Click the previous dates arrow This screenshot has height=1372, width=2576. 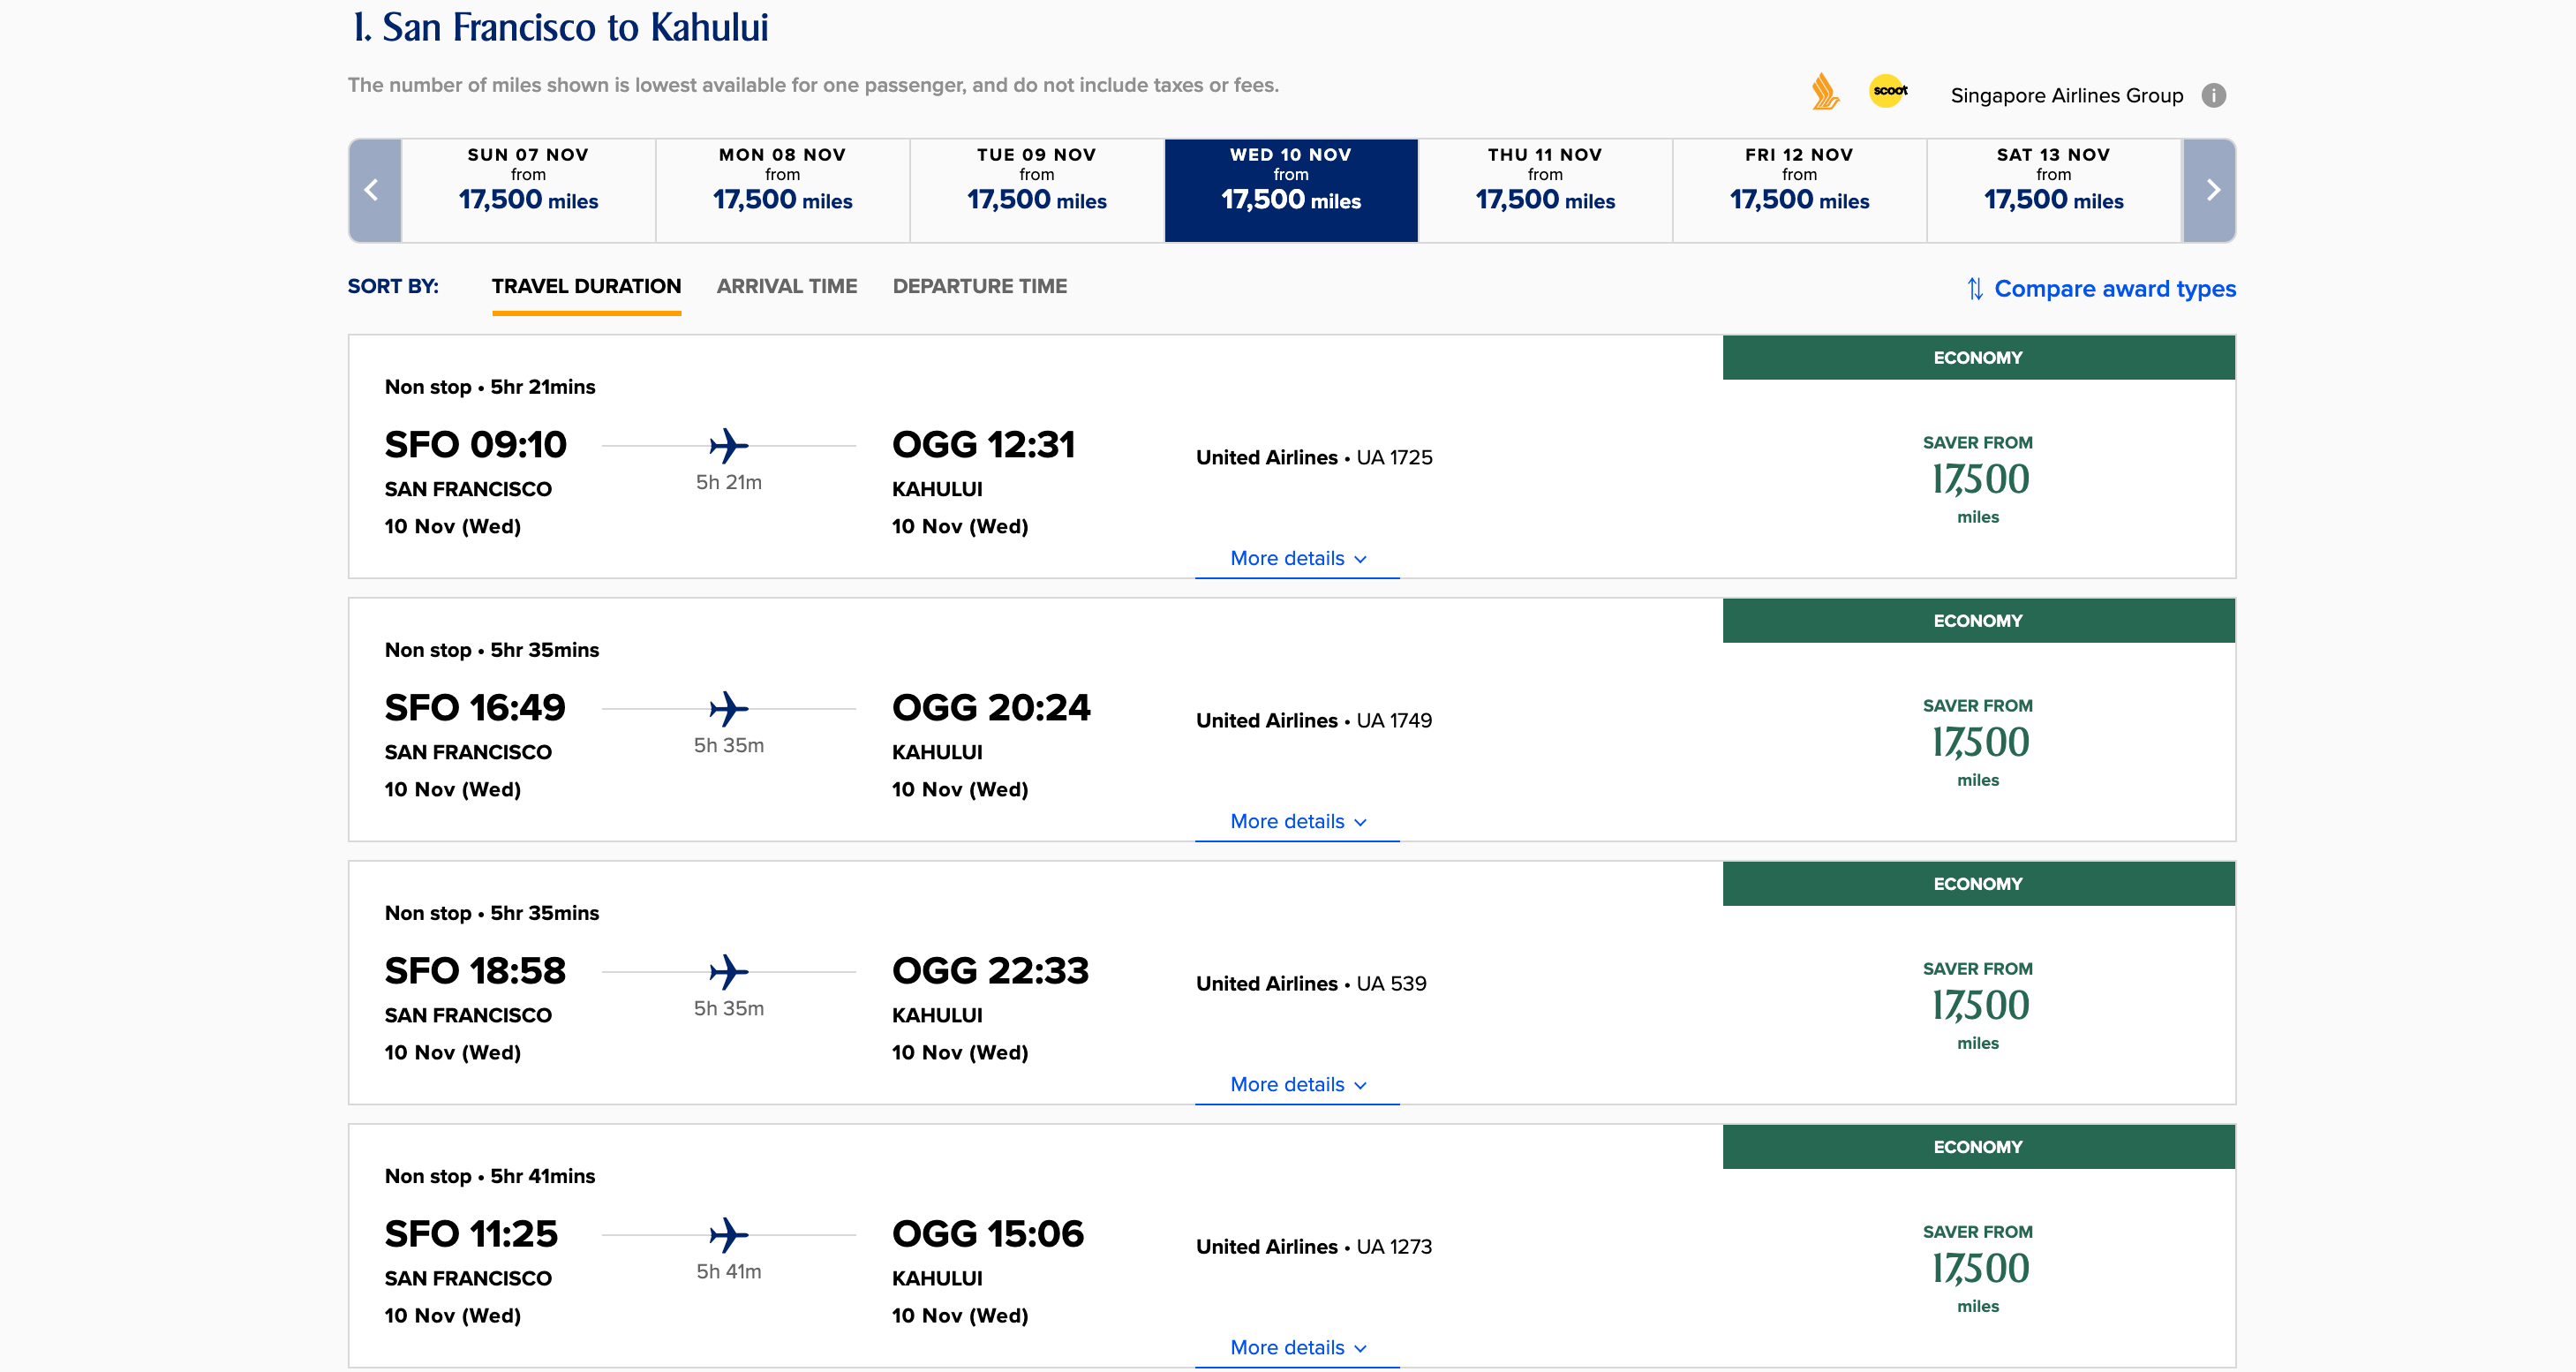[374, 190]
